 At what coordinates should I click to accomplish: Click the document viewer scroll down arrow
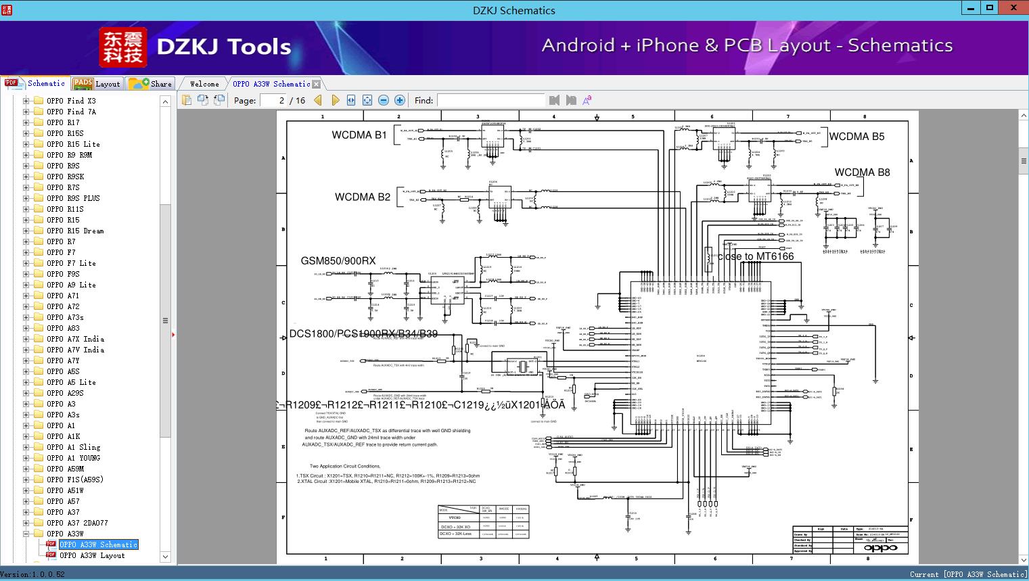[1023, 559]
